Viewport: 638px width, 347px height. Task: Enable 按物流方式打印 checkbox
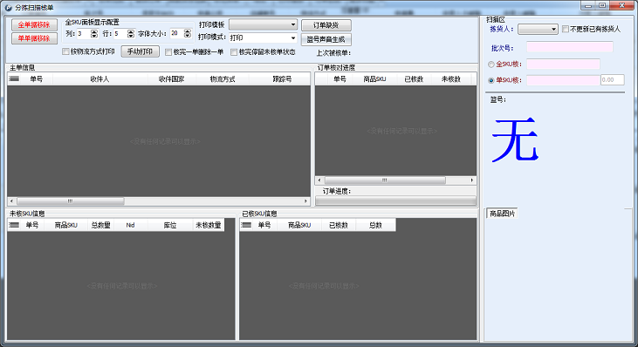pyautogui.click(x=65, y=51)
